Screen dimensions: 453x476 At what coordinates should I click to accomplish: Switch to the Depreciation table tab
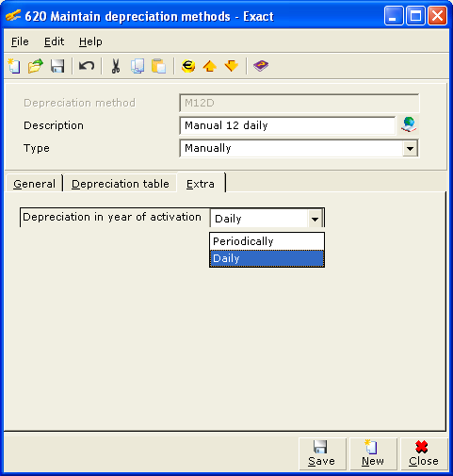(121, 184)
